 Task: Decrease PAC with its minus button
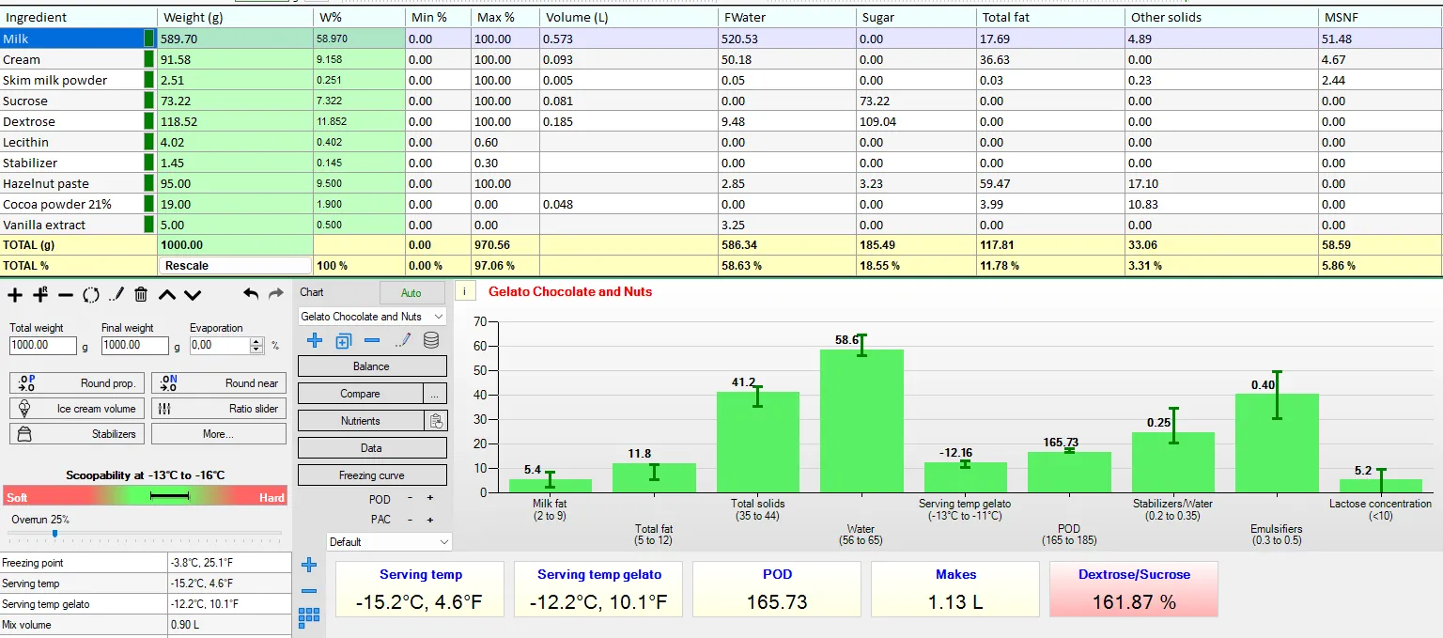pos(410,520)
